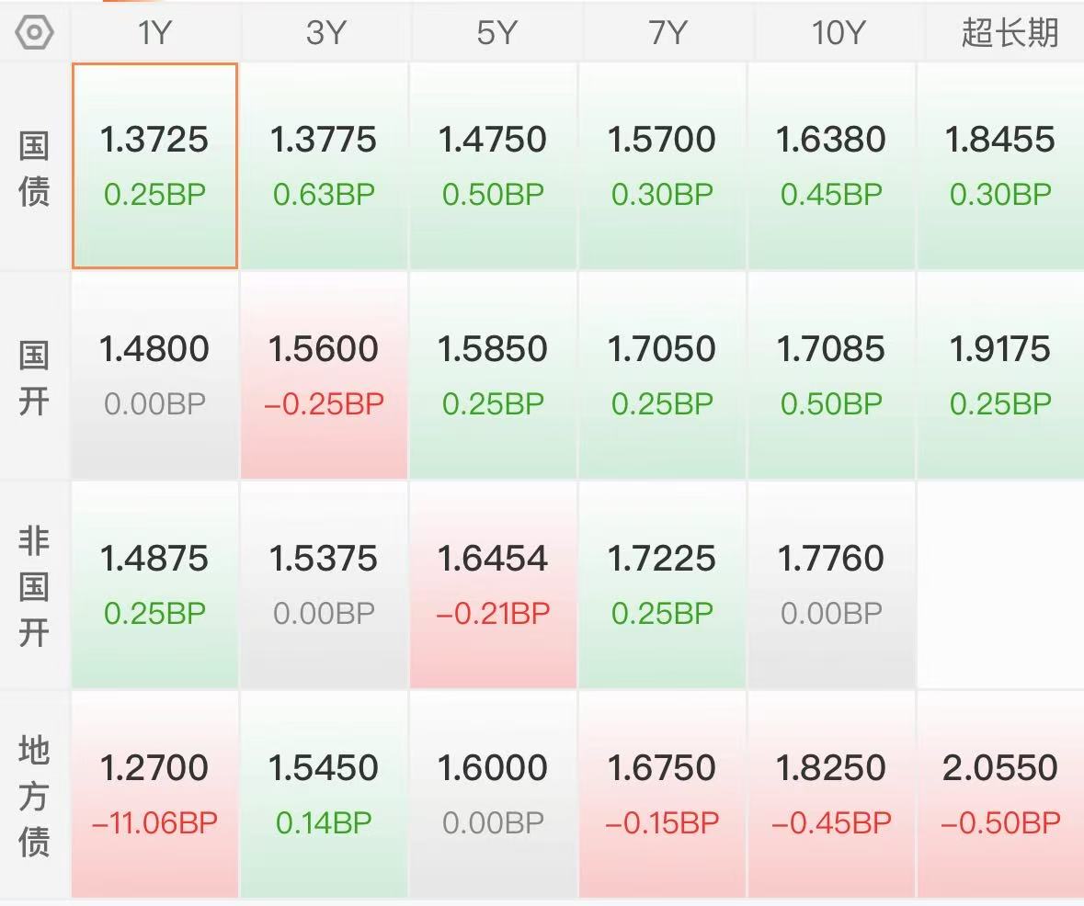Open the hexagon settings icon
The height and width of the screenshot is (906, 1084).
[x=34, y=32]
